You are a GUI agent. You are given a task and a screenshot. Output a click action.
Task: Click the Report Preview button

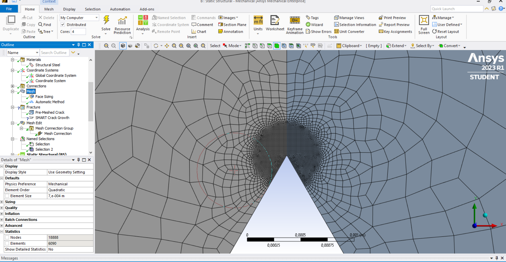coord(394,25)
